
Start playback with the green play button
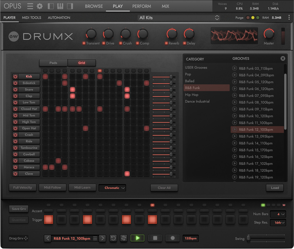(138, 238)
